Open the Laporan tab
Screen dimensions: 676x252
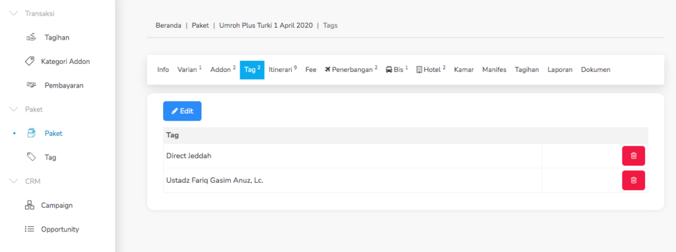(560, 69)
